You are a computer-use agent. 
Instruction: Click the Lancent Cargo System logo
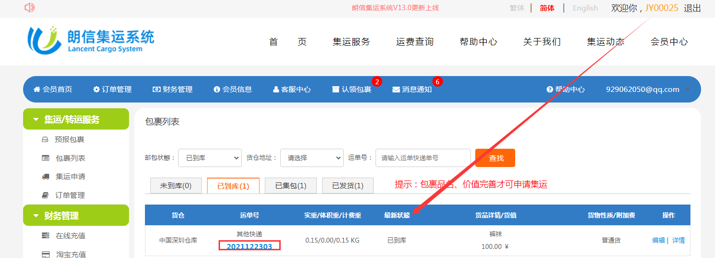[x=91, y=40]
